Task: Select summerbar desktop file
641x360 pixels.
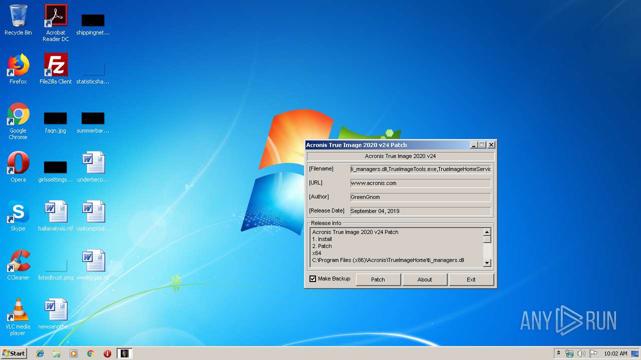Action: click(93, 122)
